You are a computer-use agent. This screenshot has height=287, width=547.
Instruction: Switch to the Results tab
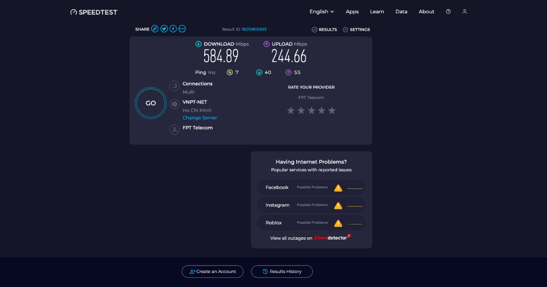(x=324, y=30)
